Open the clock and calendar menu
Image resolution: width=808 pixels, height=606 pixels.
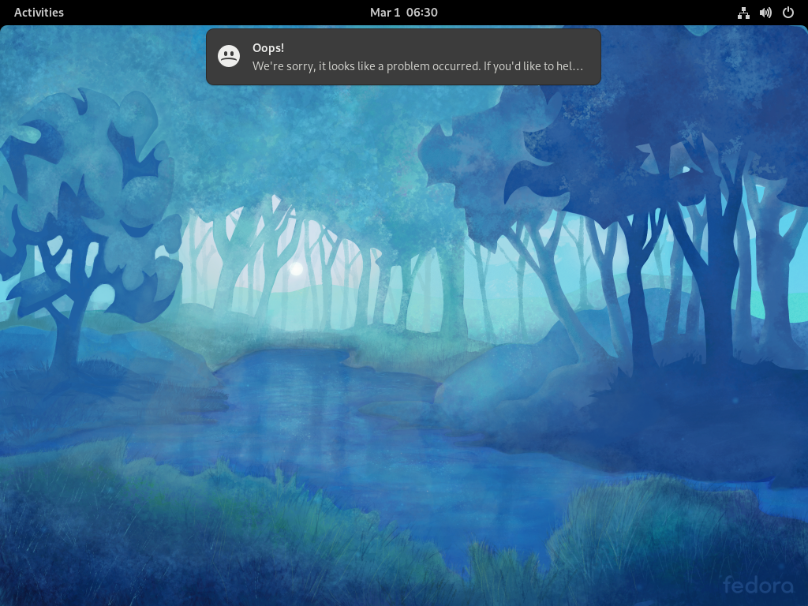(x=403, y=13)
